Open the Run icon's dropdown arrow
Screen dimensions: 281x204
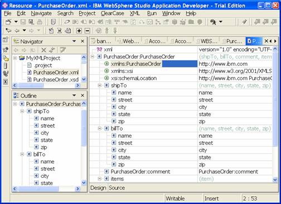(x=221, y=22)
